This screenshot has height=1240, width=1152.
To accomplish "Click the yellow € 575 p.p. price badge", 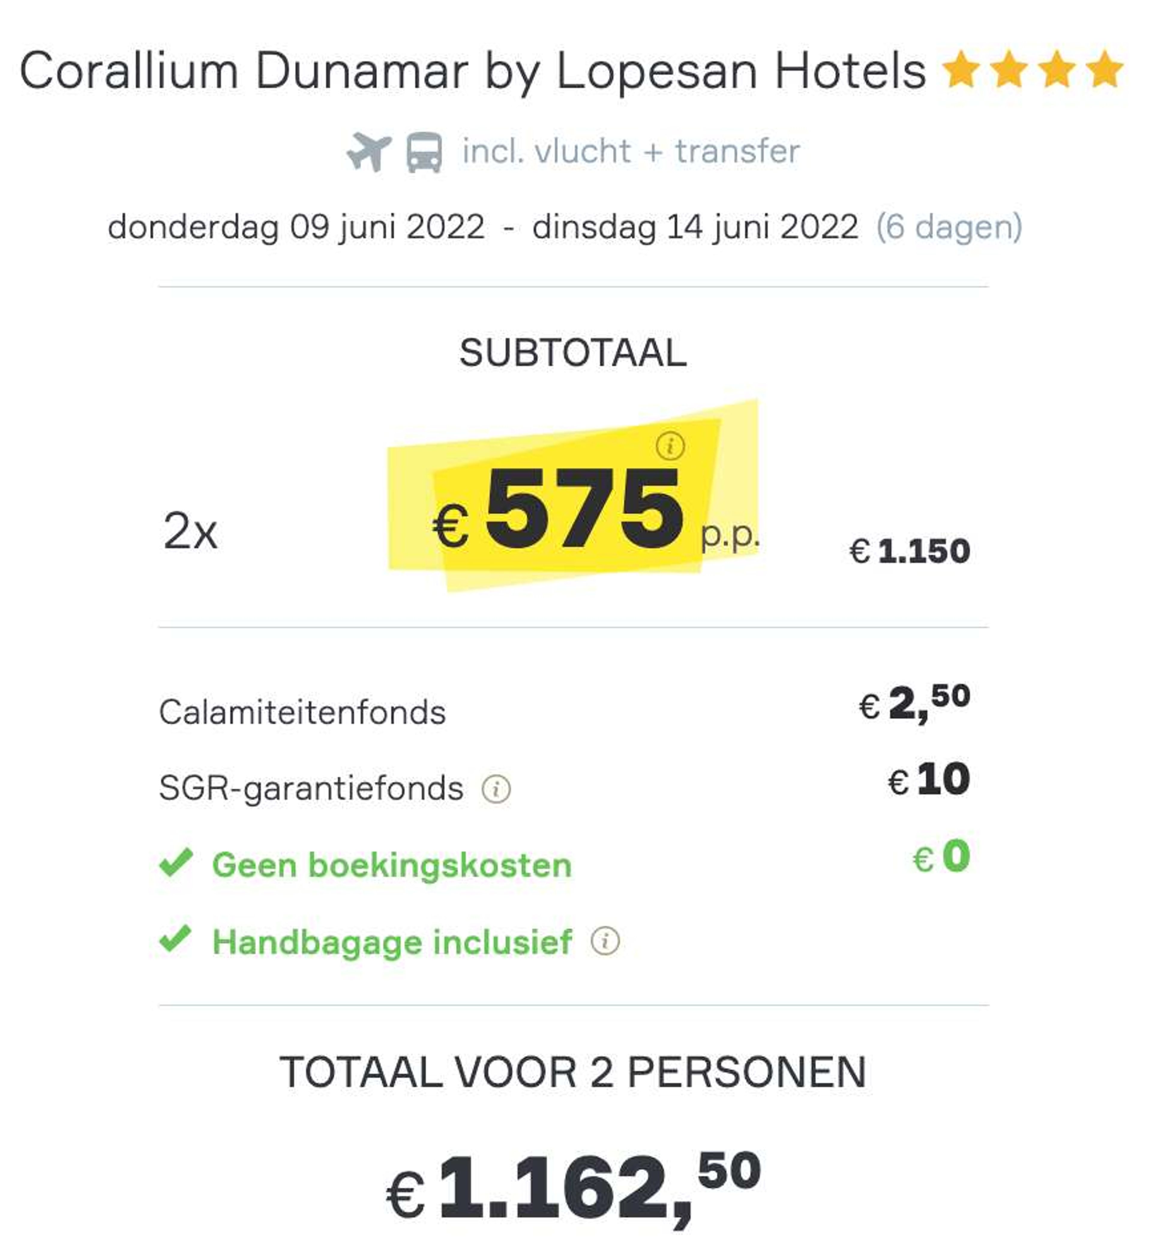I will click(573, 496).
